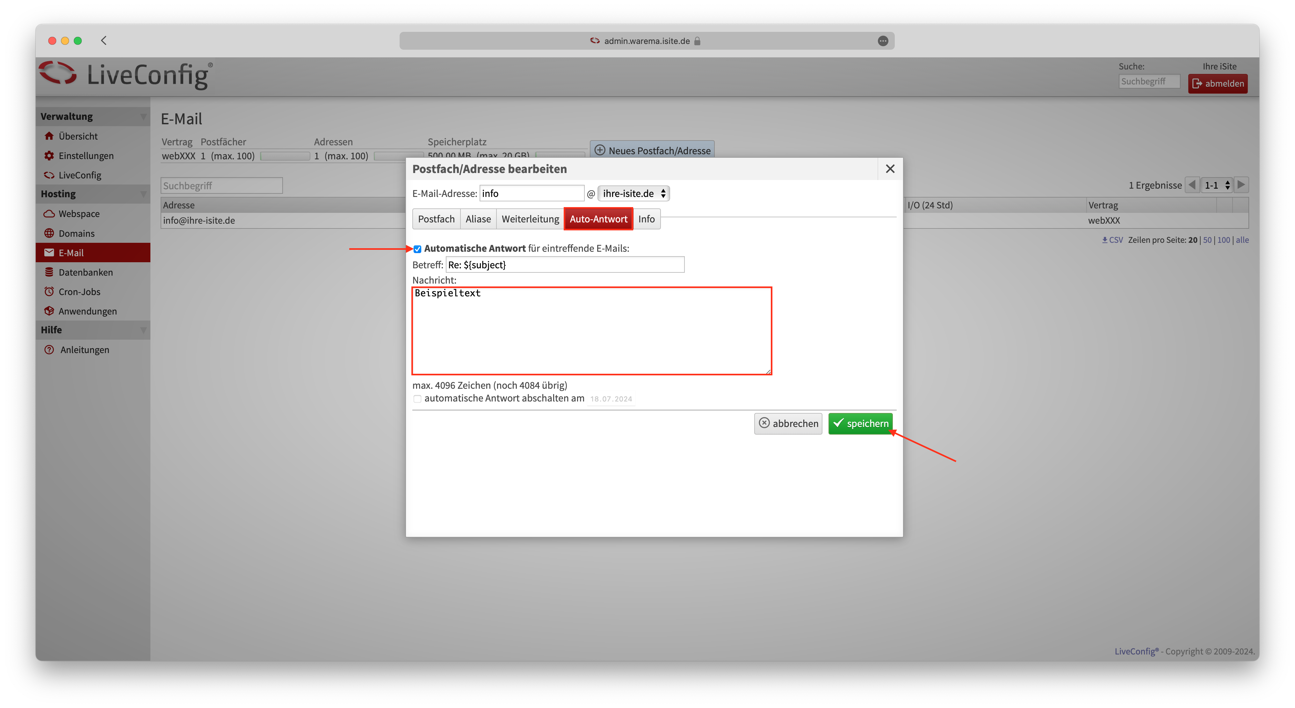Open Übersicht via the house icon
Image resolution: width=1295 pixels, height=708 pixels.
pos(49,136)
